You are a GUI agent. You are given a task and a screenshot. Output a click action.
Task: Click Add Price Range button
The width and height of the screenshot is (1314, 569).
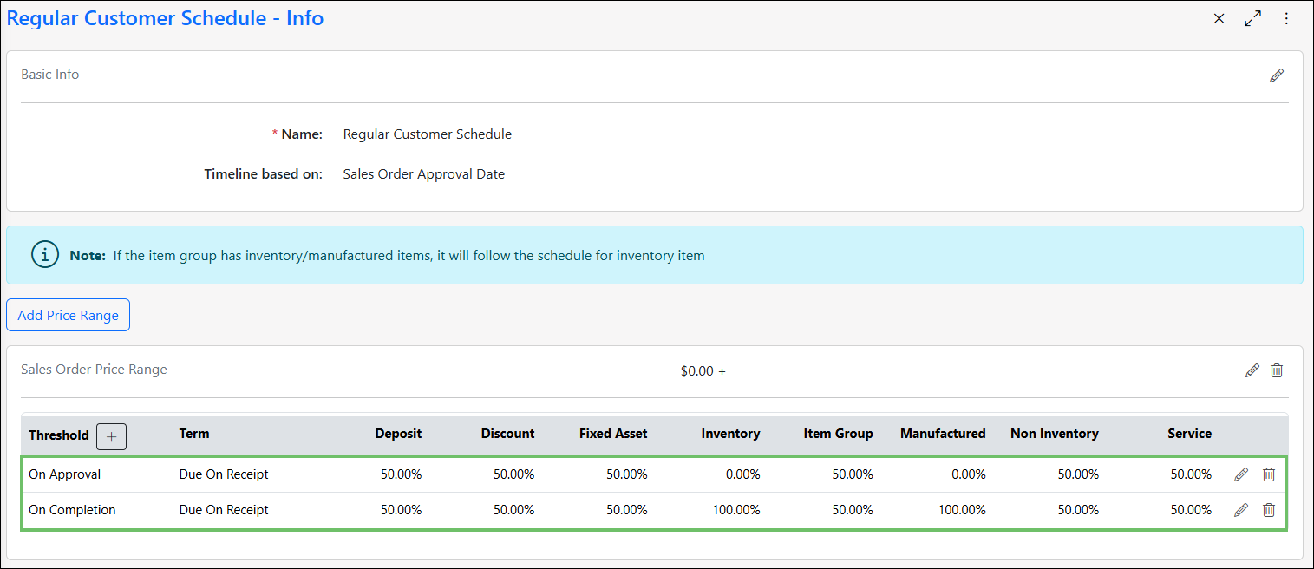[68, 315]
